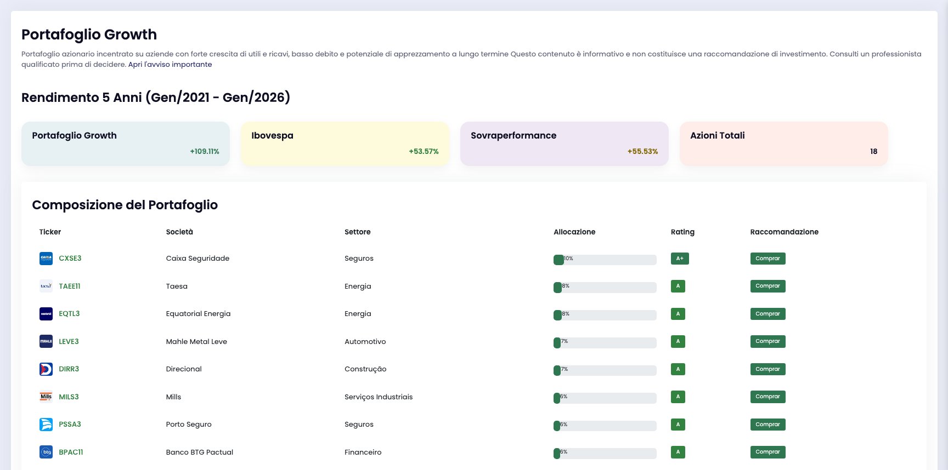Viewport: 948px width, 470px height.
Task: Open the CXSE3 ticker link
Action: 70,259
